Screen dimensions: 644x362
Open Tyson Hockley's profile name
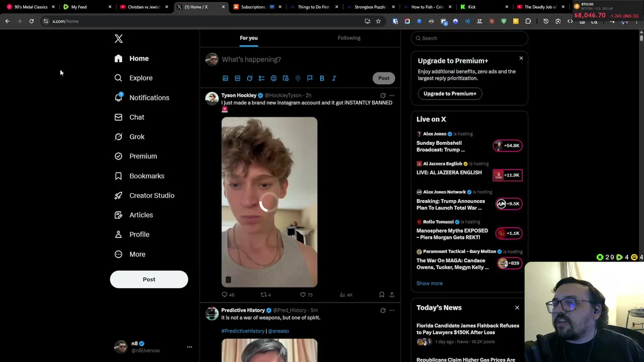click(x=239, y=95)
